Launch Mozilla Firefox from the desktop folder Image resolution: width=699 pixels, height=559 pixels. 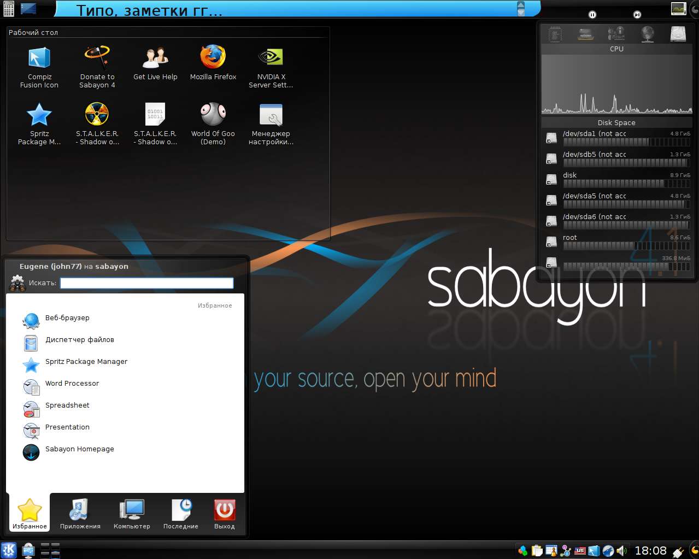tap(213, 64)
